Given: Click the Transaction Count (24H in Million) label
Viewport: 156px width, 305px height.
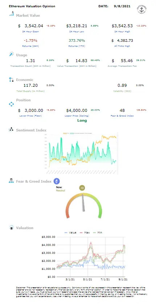Looking at the screenshot, I should pyautogui.click(x=30, y=66).
